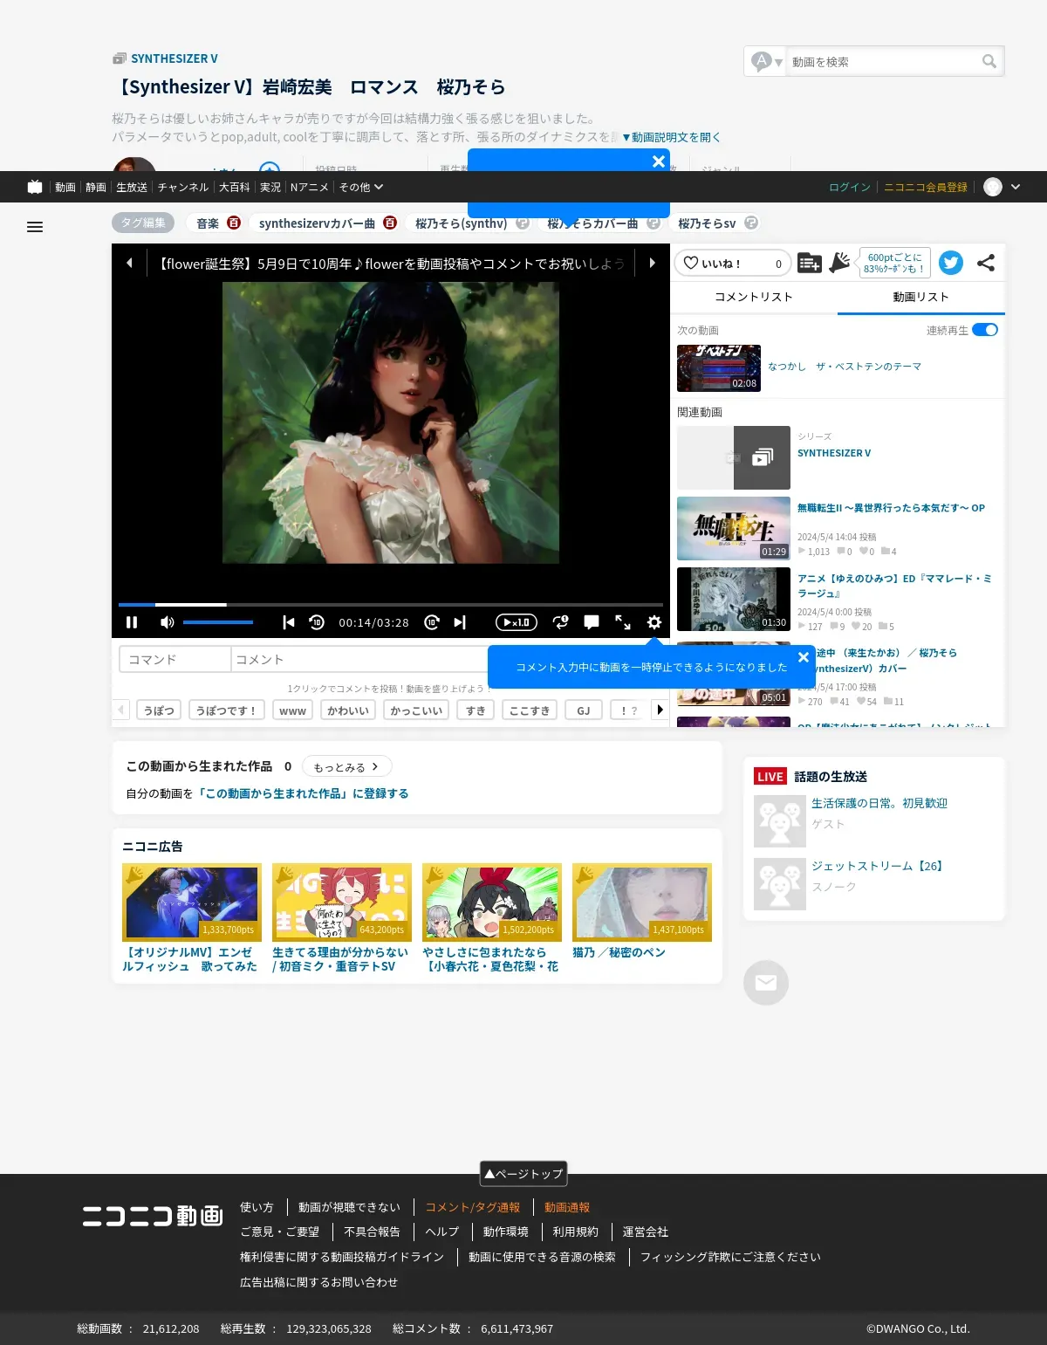Viewport: 1047px width, 1345px height.
Task: Open the hamburger side menu
Action: coord(35,227)
